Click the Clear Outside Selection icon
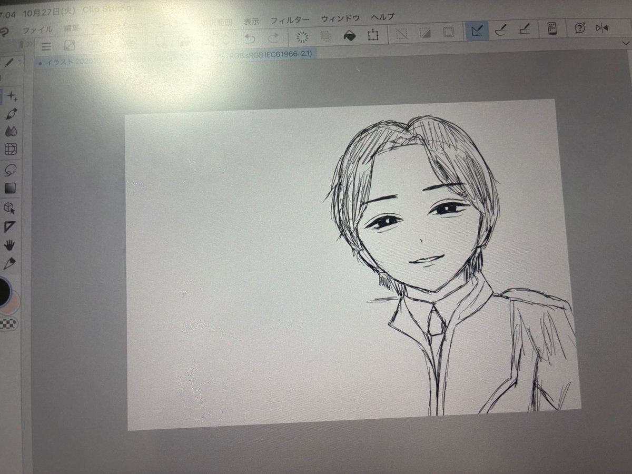 [x=325, y=36]
